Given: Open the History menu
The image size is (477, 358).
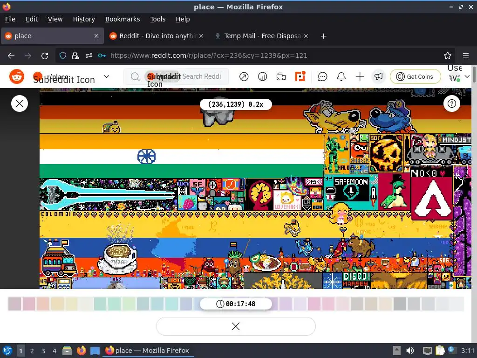Looking at the screenshot, I should click(84, 19).
